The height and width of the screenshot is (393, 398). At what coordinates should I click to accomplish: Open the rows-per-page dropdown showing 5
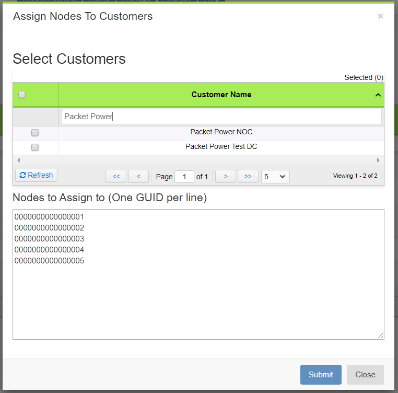275,177
